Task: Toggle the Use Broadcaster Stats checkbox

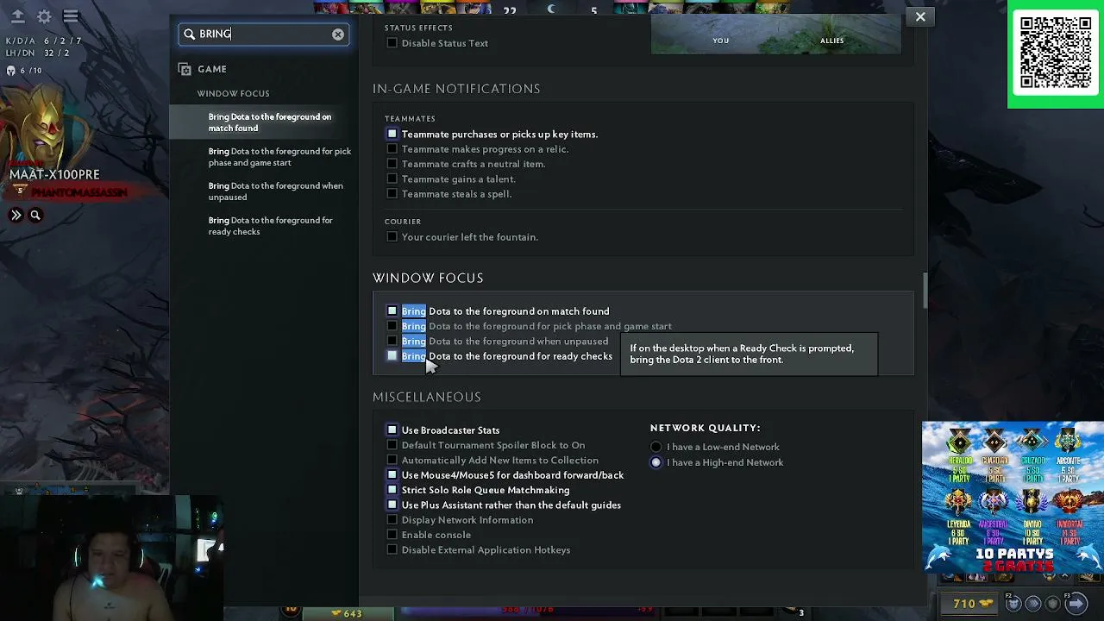Action: [392, 430]
